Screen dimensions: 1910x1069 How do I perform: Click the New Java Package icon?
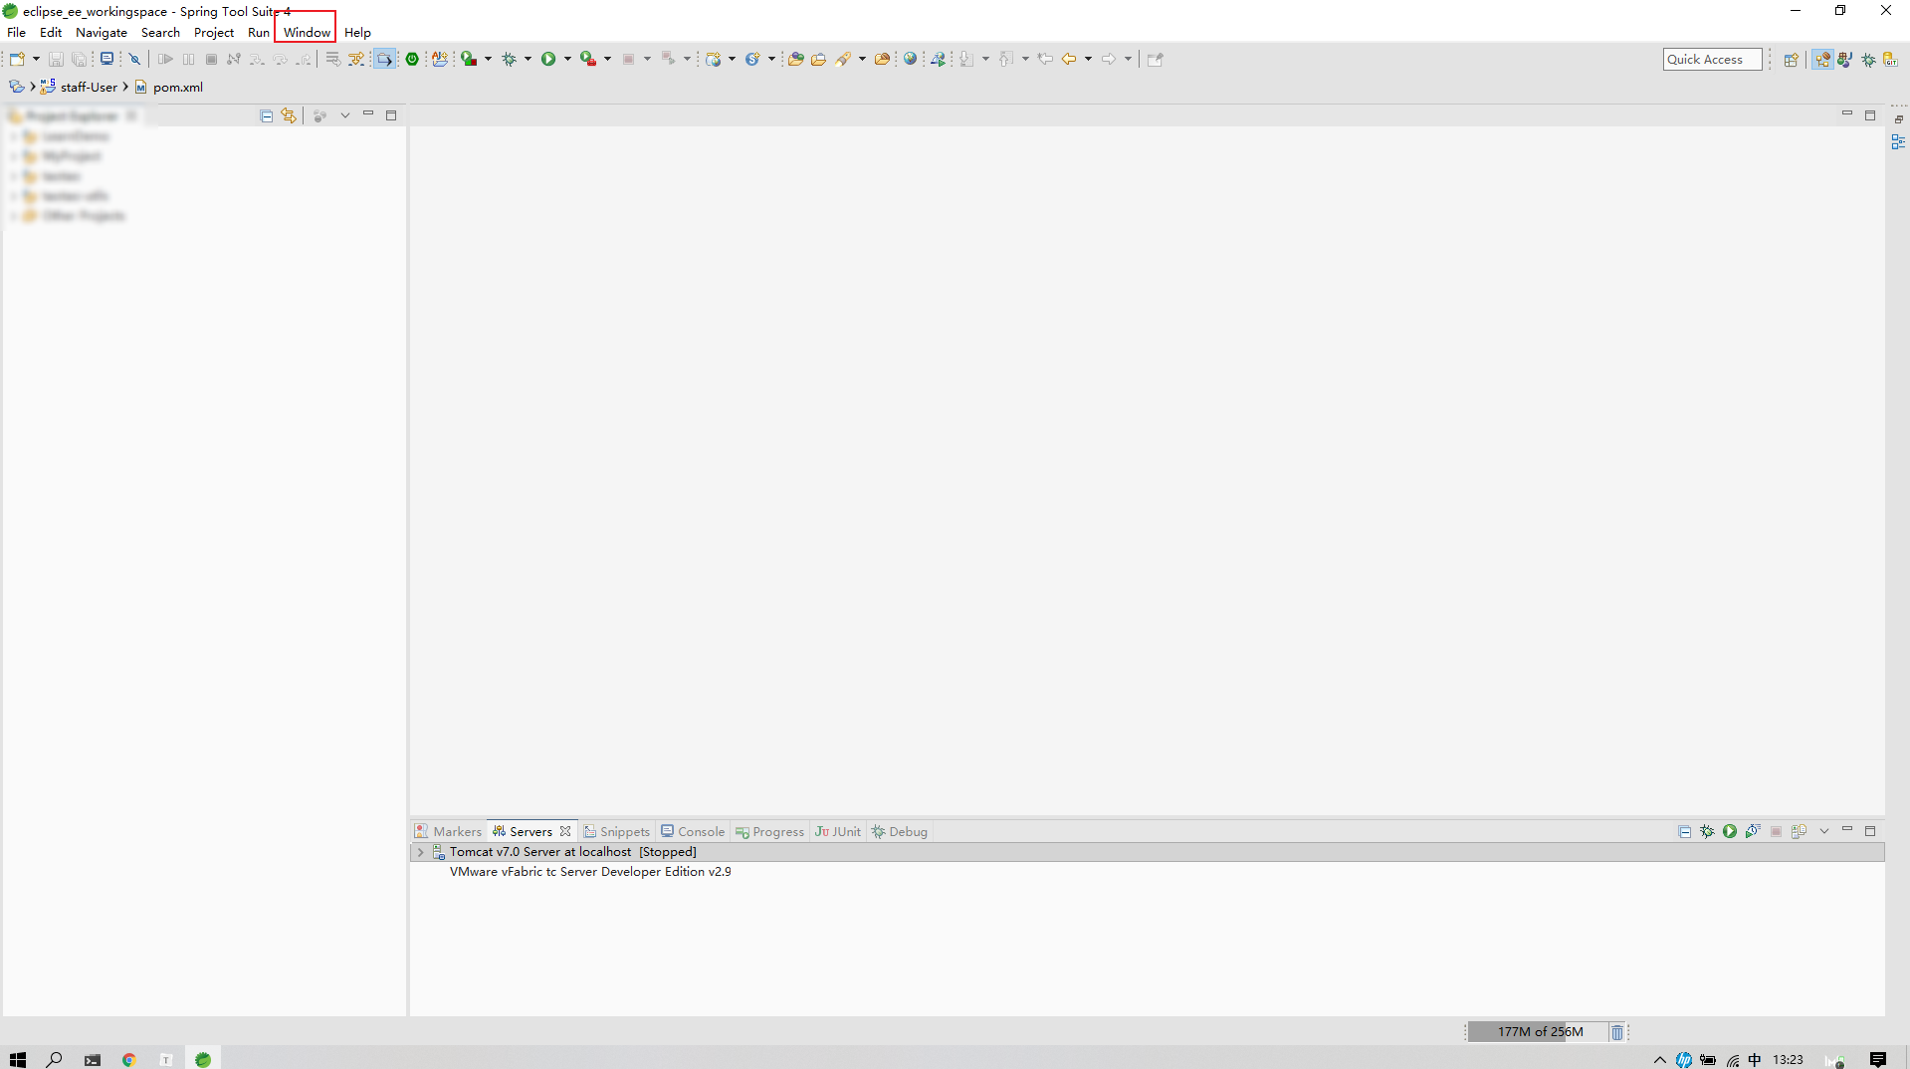[713, 60]
